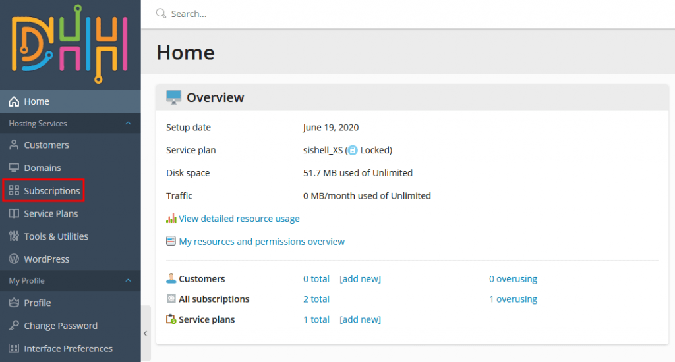Screen dimensions: 675x362
Task: Open Interface Preferences in the sidebar
Action: 68,349
